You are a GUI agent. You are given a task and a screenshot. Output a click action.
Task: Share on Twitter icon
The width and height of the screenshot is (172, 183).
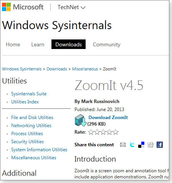click(132, 145)
